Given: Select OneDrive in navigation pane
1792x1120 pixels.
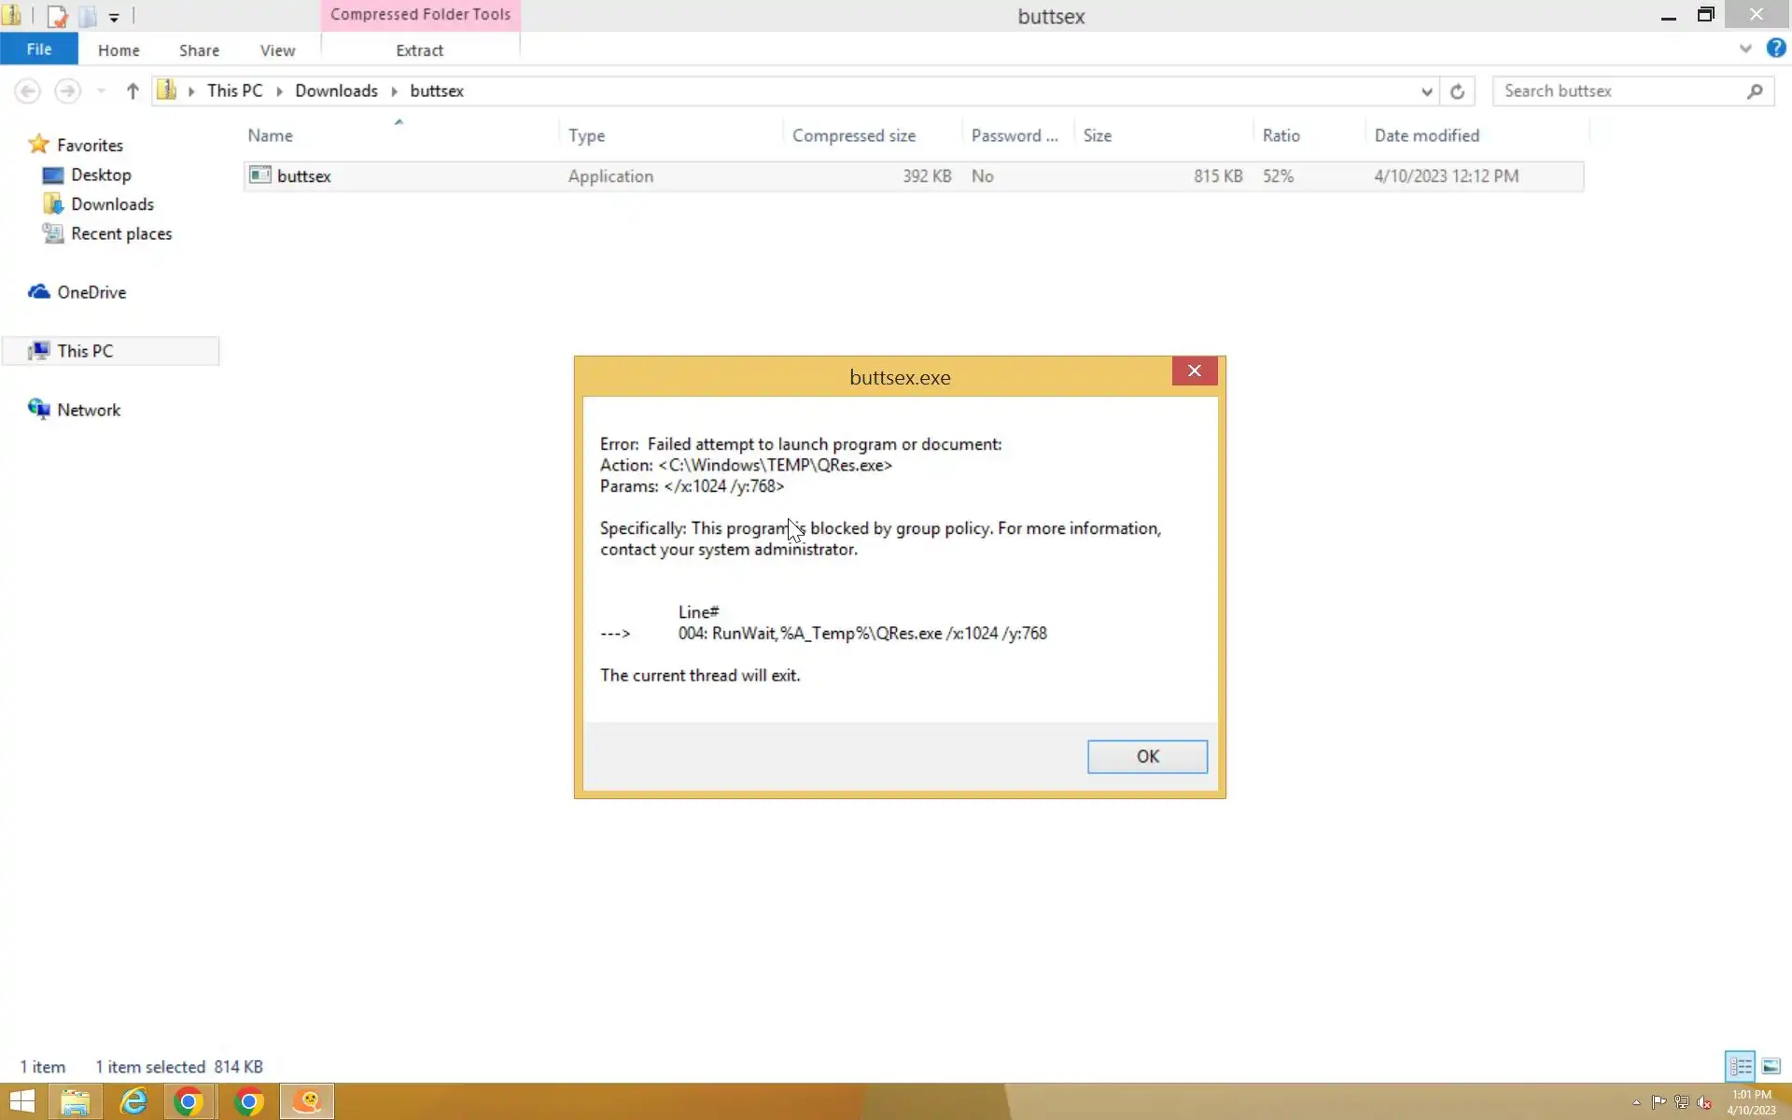Looking at the screenshot, I should [x=91, y=292].
